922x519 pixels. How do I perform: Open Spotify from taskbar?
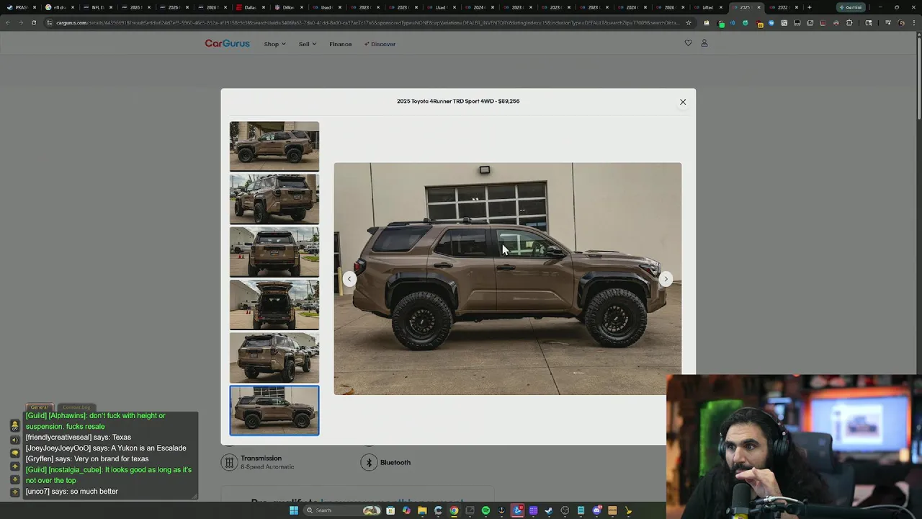485,510
